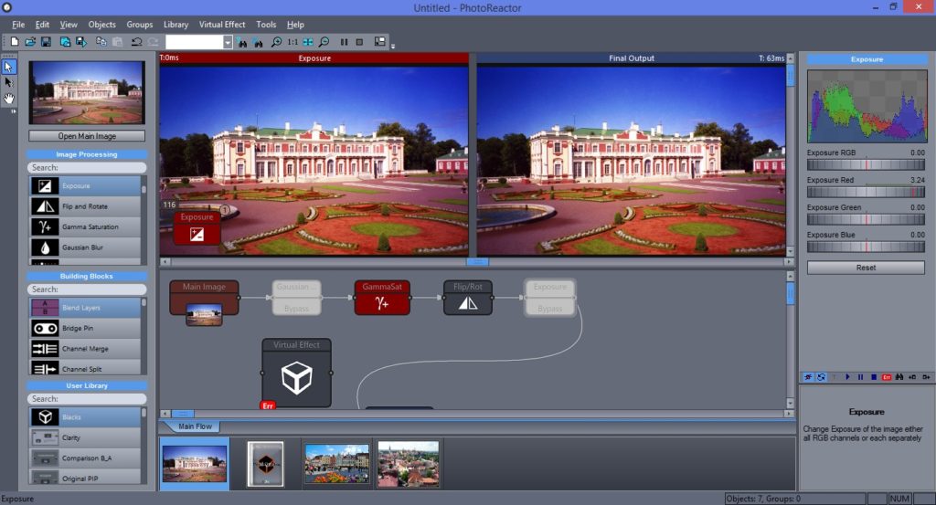Click the zoom in magnifier icon
Screen dimensions: 936x505
point(276,42)
